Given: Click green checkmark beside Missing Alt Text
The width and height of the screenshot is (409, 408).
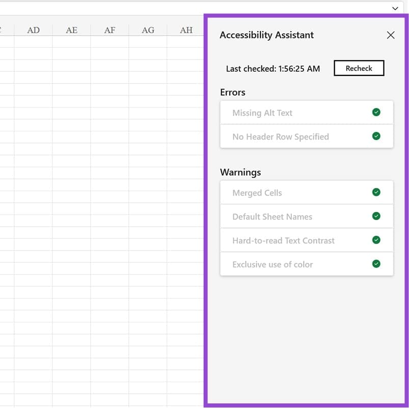Looking at the screenshot, I should (376, 112).
